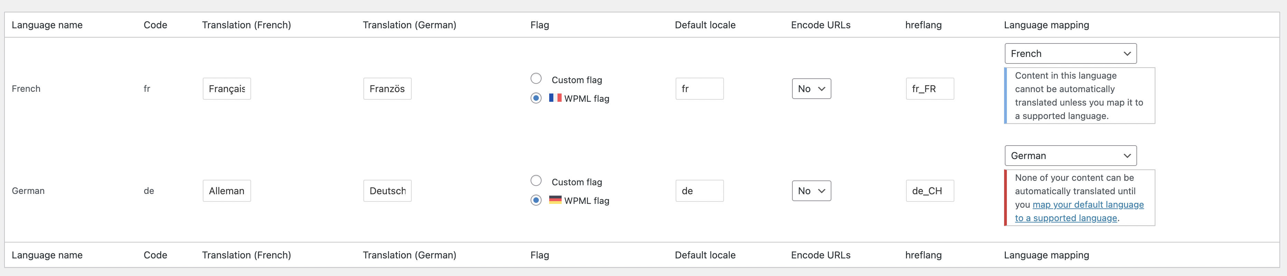Open French language mapping dropdown

1071,53
